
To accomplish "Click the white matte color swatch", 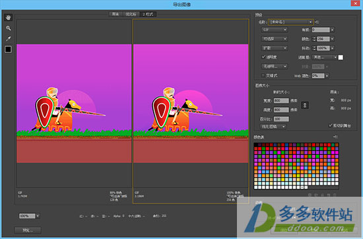I will coord(341,57).
